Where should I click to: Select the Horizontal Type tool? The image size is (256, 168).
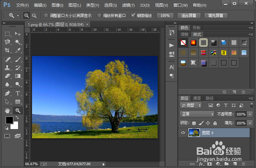(x=18, y=93)
